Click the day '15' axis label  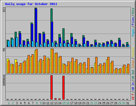pos(64,103)
